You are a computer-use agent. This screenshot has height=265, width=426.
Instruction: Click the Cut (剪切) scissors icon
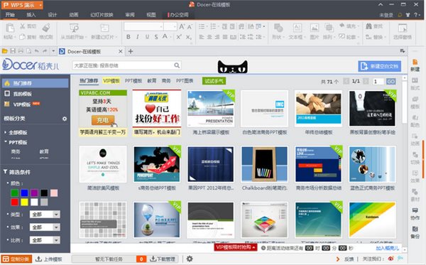pos(23,26)
